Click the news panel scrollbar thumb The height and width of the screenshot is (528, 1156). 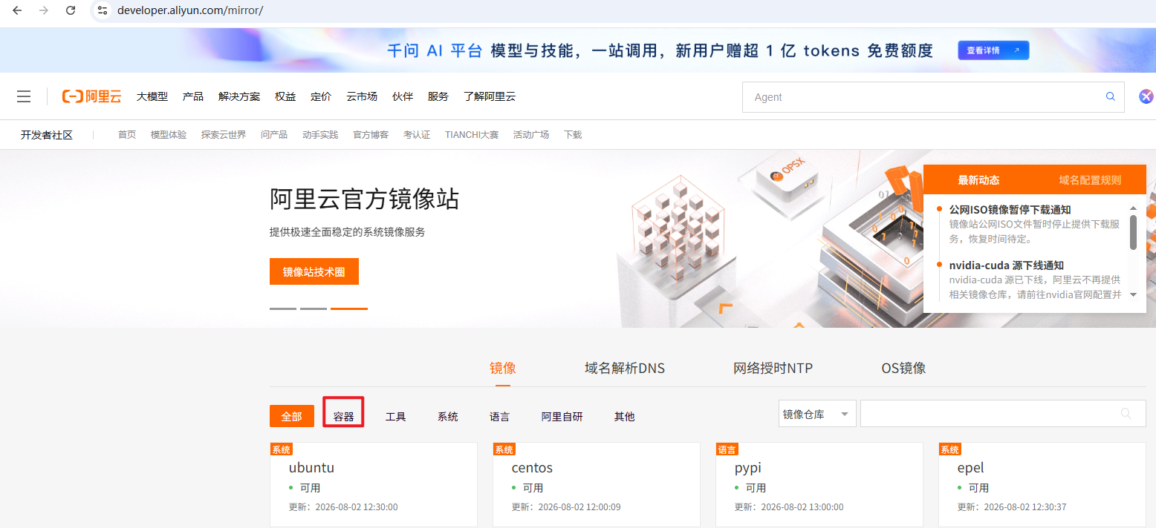(1133, 232)
